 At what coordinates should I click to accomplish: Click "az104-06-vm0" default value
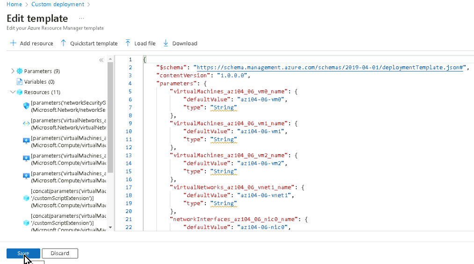point(261,99)
